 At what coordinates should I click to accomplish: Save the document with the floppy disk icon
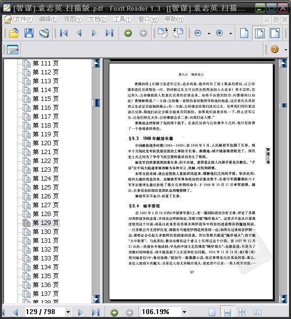[29, 33]
